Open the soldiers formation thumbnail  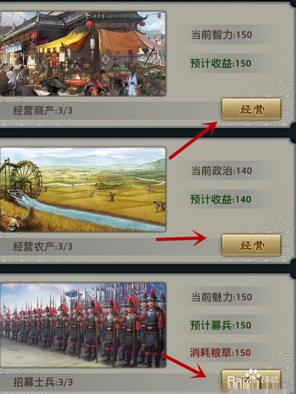click(83, 325)
